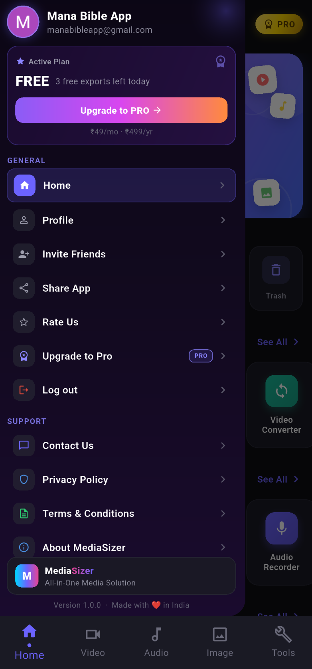Viewport: 312px width, 669px height.
Task: Switch to the Tools tab
Action: click(x=283, y=643)
